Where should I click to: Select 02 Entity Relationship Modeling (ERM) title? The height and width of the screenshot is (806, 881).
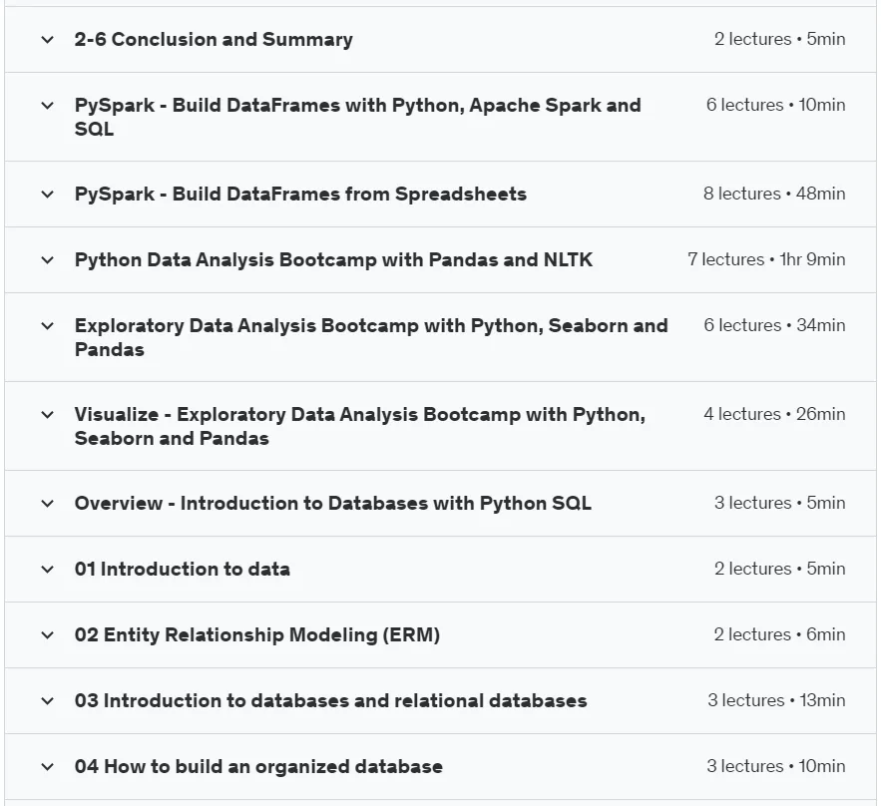click(256, 634)
